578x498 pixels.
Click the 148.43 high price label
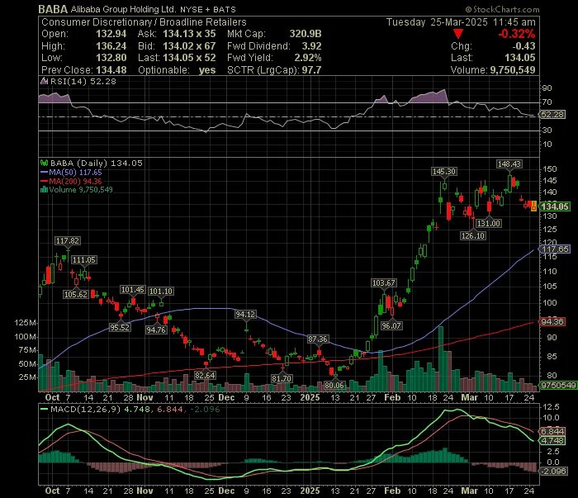509,164
